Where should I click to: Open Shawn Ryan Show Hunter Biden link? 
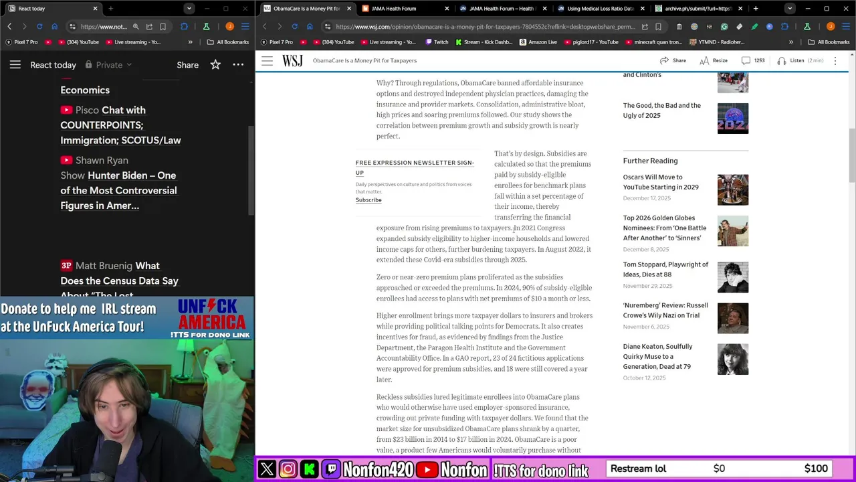click(x=118, y=183)
